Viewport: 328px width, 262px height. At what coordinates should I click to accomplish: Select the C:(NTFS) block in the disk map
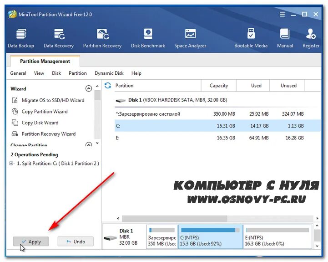[211, 237]
